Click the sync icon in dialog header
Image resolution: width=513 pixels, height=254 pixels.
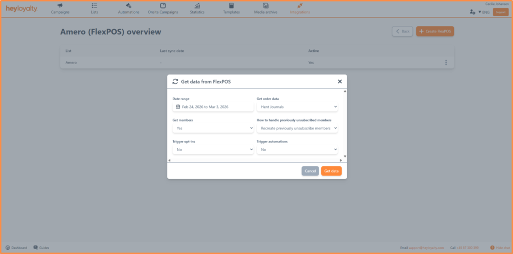(175, 81)
